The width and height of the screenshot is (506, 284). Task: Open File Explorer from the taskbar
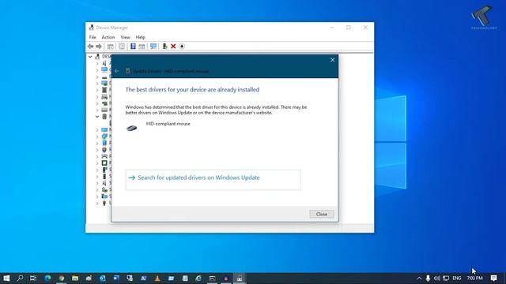(75, 278)
